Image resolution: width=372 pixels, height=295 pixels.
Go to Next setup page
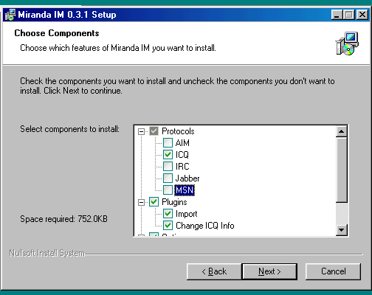pyautogui.click(x=269, y=271)
